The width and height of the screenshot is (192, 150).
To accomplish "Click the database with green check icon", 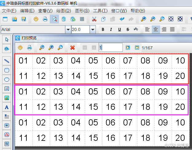I will (73, 19).
